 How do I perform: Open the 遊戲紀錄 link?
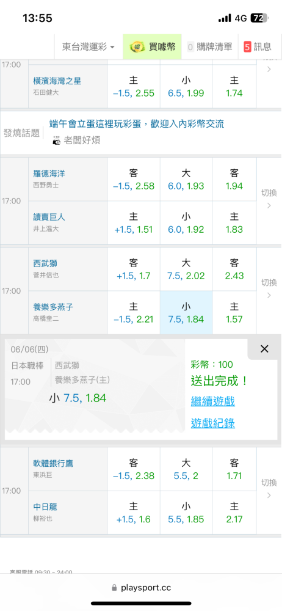point(212,423)
